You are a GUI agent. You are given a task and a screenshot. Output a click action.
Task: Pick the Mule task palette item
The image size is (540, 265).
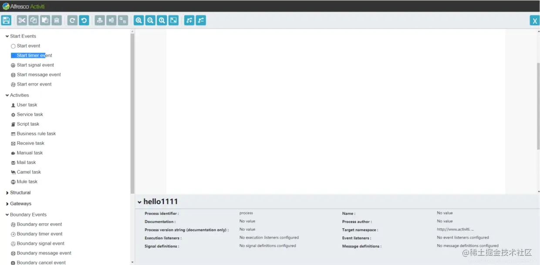[24, 181]
